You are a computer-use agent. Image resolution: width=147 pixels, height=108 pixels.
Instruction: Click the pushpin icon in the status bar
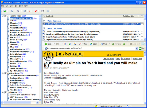point(127,106)
